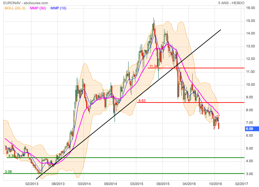
Task: Click the current price tag 6.59
Action: pos(252,129)
